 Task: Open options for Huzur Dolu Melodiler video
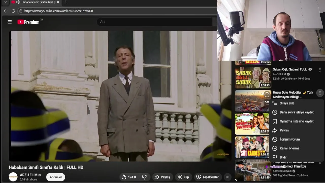coord(320,93)
